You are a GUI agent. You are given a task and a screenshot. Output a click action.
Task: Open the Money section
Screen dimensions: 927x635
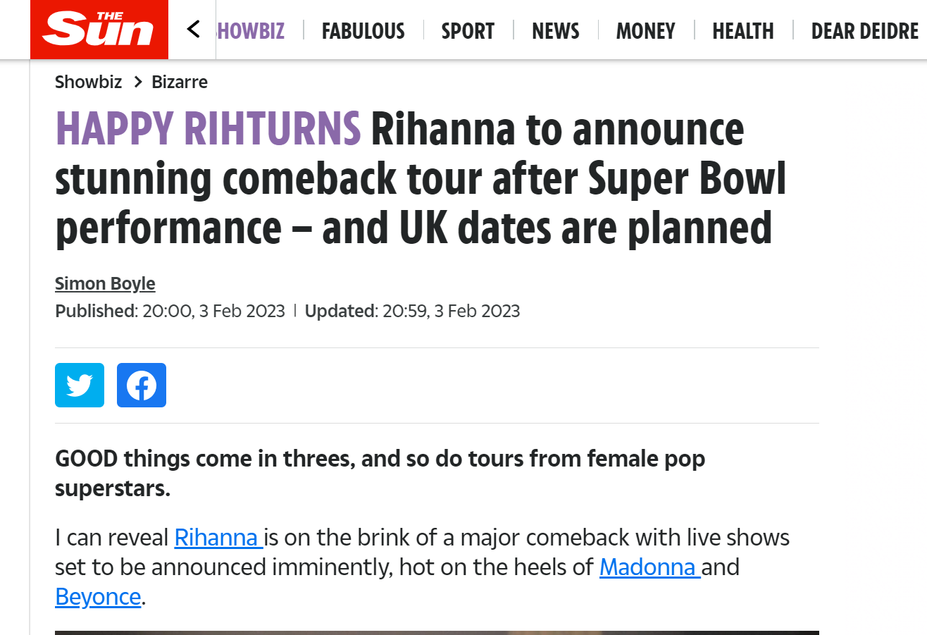pyautogui.click(x=645, y=31)
